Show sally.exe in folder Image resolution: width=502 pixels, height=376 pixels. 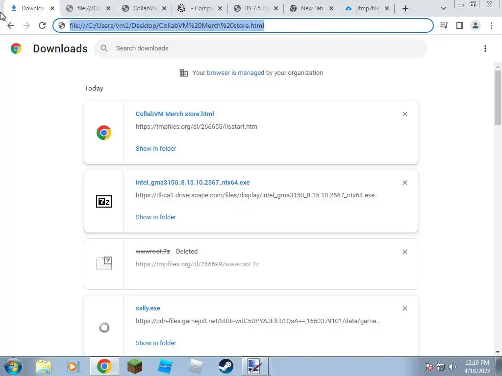point(156,343)
